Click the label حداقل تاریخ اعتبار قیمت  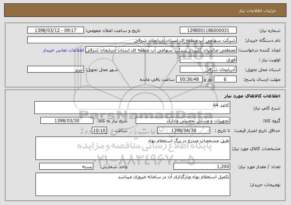click(257, 131)
